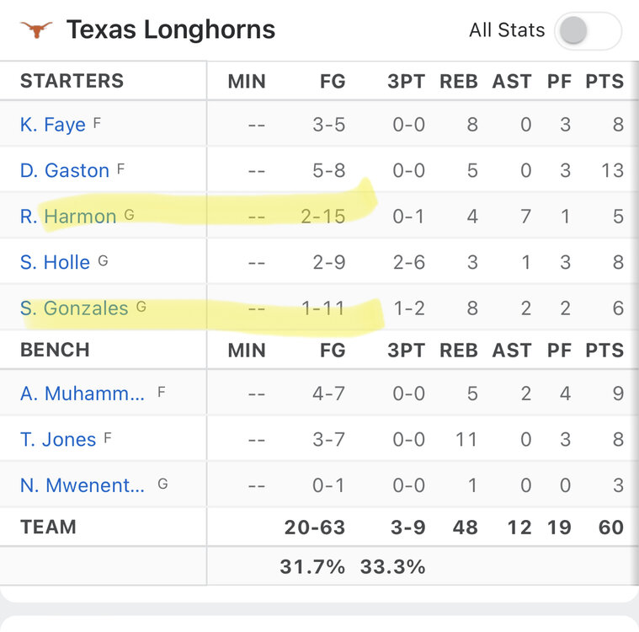Select R. Harmon player name
Image resolution: width=639 pixels, height=632 pixels.
coord(68,217)
